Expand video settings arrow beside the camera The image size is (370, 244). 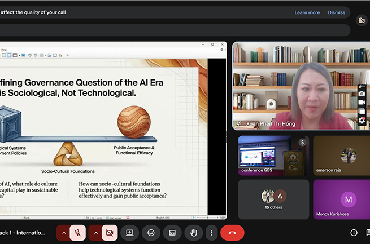click(95, 232)
